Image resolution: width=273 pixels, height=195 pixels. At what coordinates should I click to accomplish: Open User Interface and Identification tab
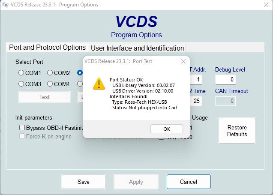click(x=137, y=48)
